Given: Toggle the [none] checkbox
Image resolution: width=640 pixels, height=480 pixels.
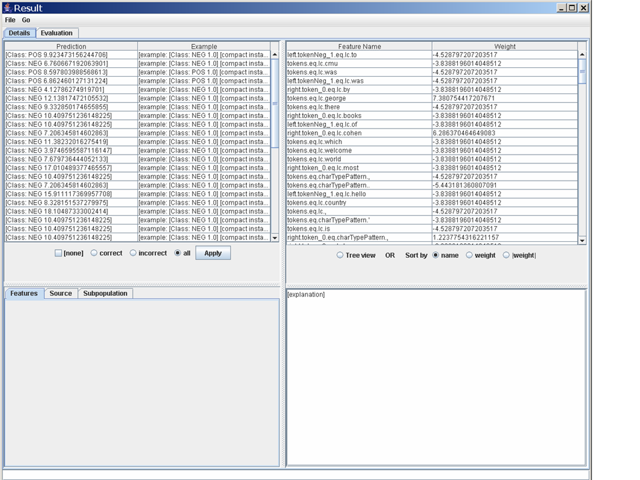Looking at the screenshot, I should click(59, 253).
